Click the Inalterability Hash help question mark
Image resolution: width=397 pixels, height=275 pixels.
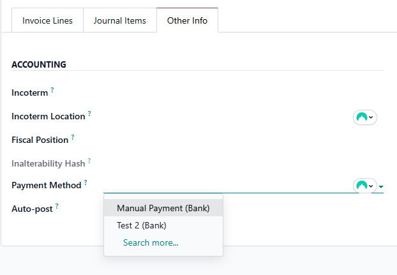click(89, 161)
